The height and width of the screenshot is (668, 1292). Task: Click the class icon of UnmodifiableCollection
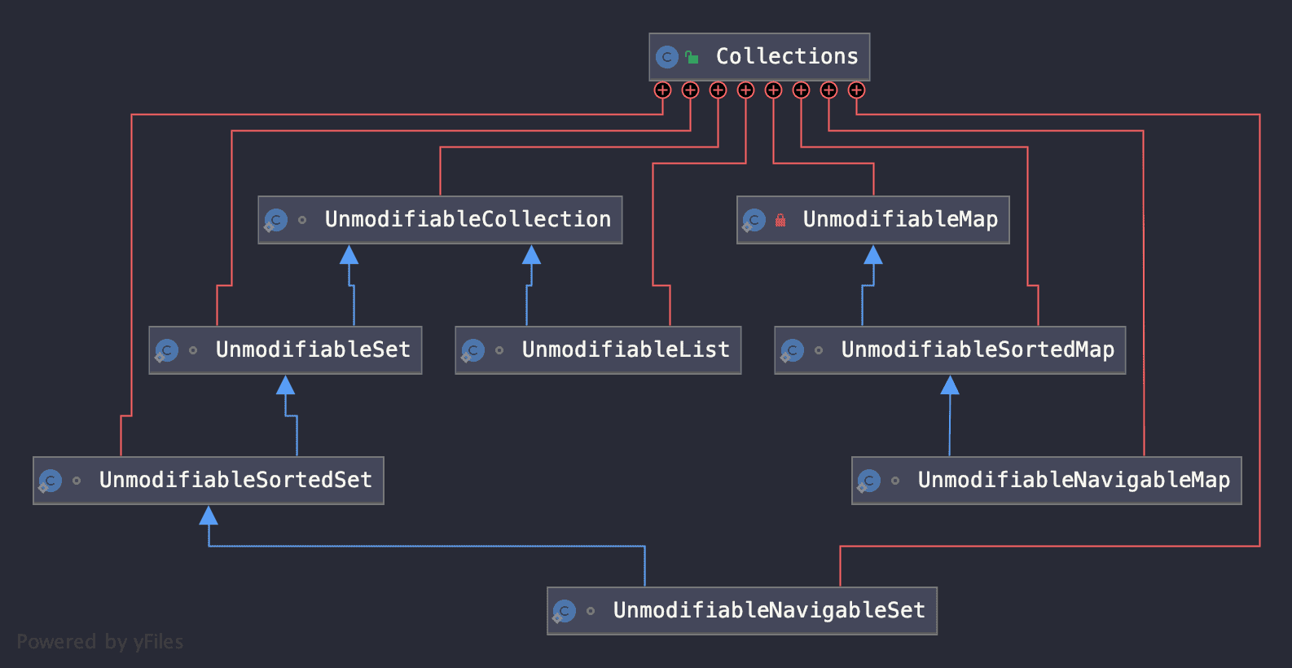[x=276, y=220]
